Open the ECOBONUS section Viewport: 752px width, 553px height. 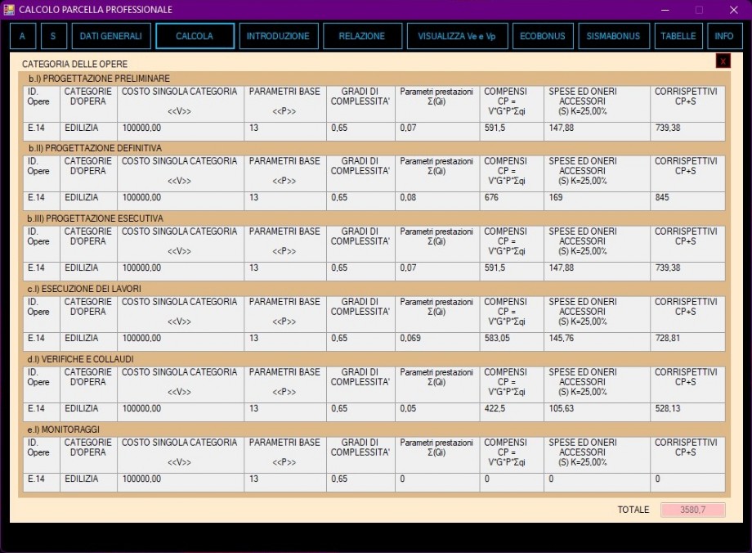click(x=543, y=36)
